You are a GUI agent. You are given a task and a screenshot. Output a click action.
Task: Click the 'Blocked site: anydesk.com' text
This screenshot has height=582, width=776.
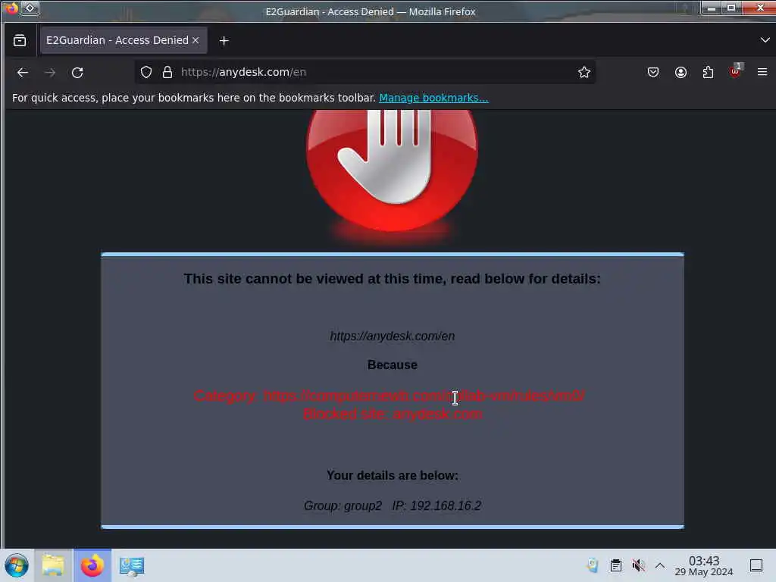(x=393, y=414)
